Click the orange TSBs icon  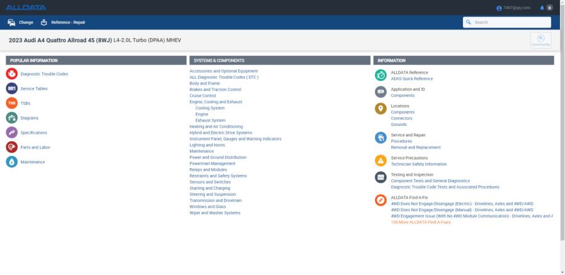(12, 103)
